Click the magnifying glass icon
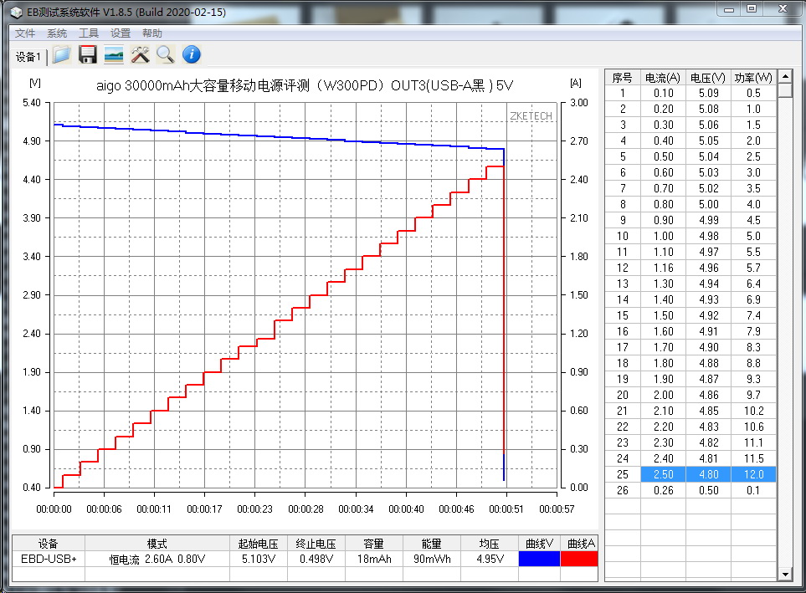The height and width of the screenshot is (593, 806). pyautogui.click(x=166, y=55)
